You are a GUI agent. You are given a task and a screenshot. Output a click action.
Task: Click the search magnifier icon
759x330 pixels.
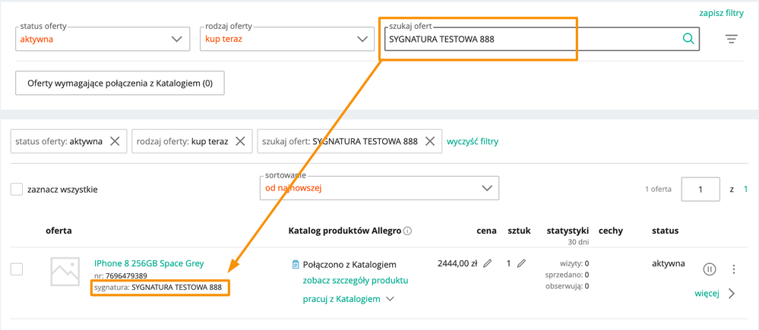tap(688, 39)
